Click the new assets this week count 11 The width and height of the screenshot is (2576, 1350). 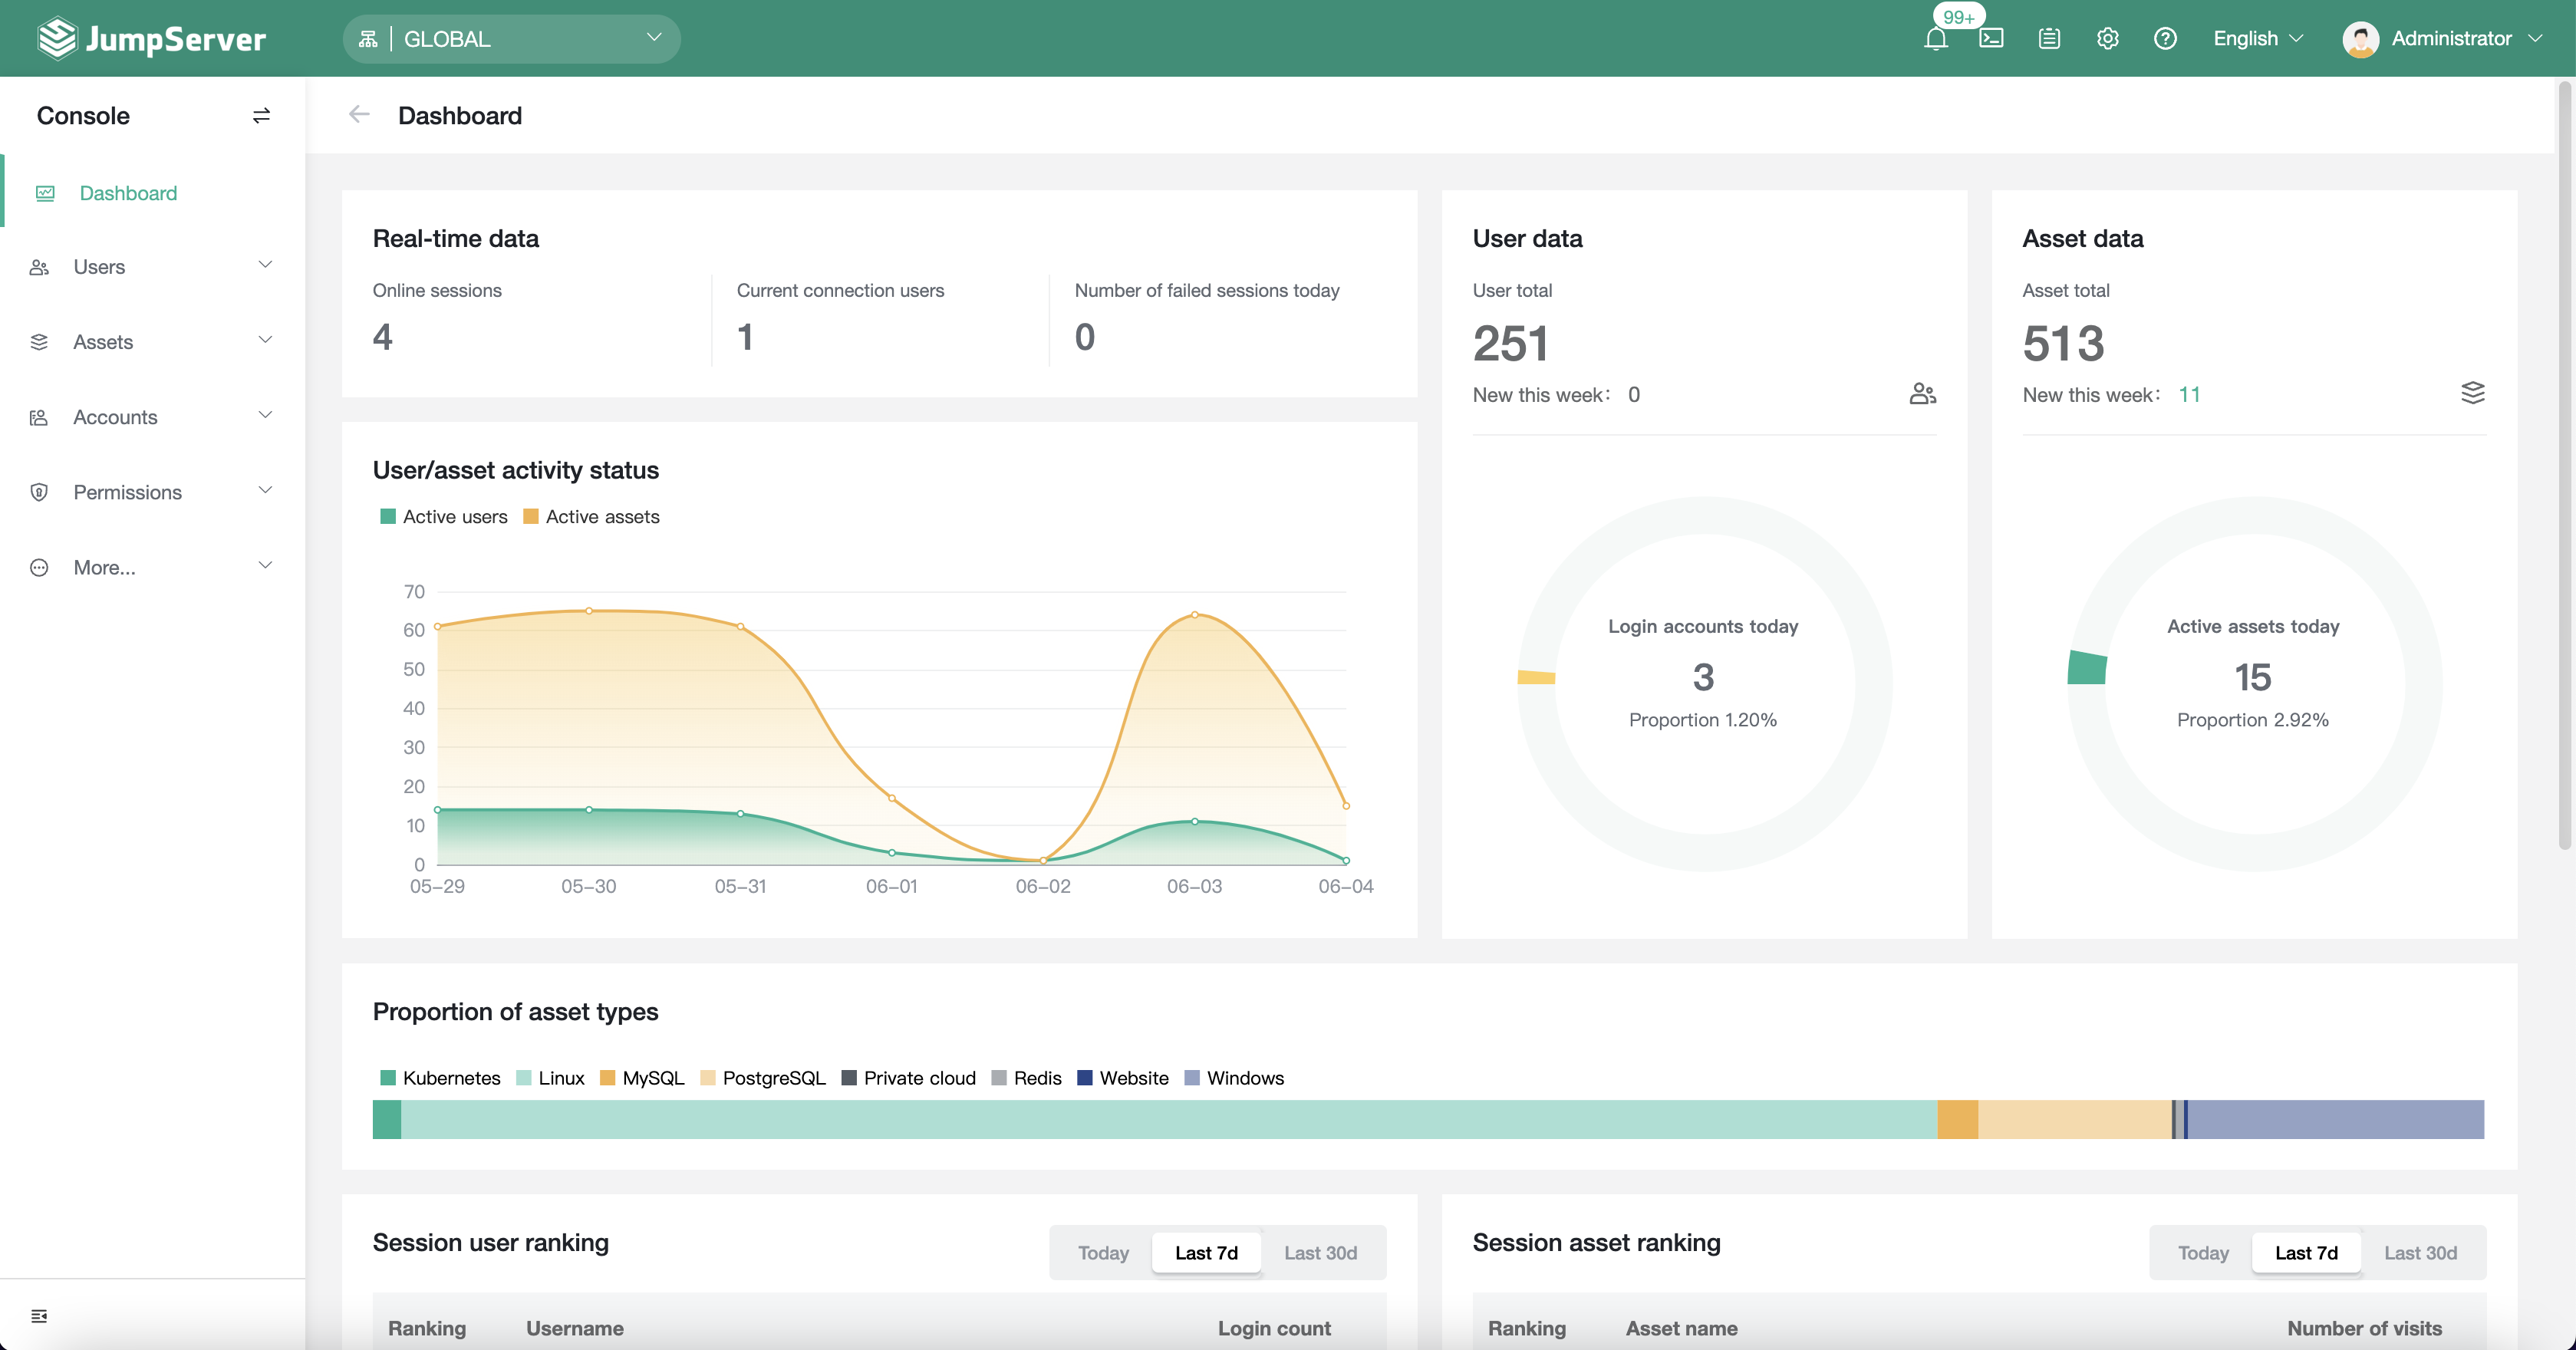pos(2189,395)
